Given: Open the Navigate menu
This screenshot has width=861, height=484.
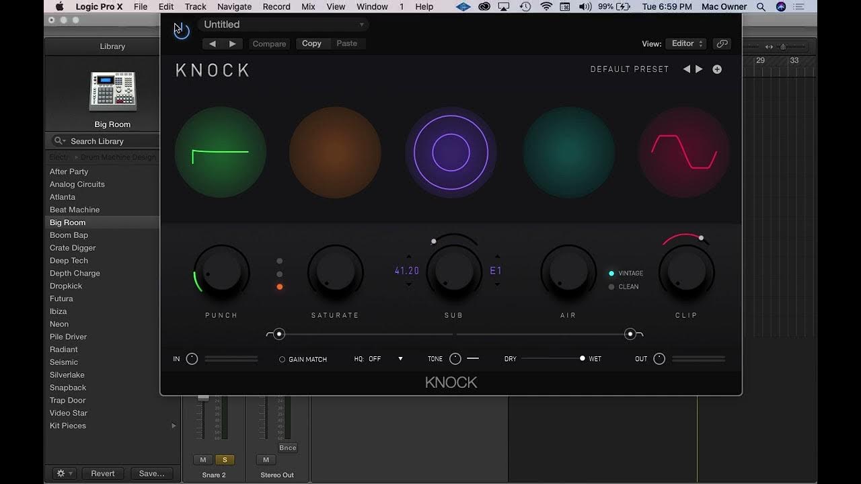Looking at the screenshot, I should pyautogui.click(x=234, y=7).
